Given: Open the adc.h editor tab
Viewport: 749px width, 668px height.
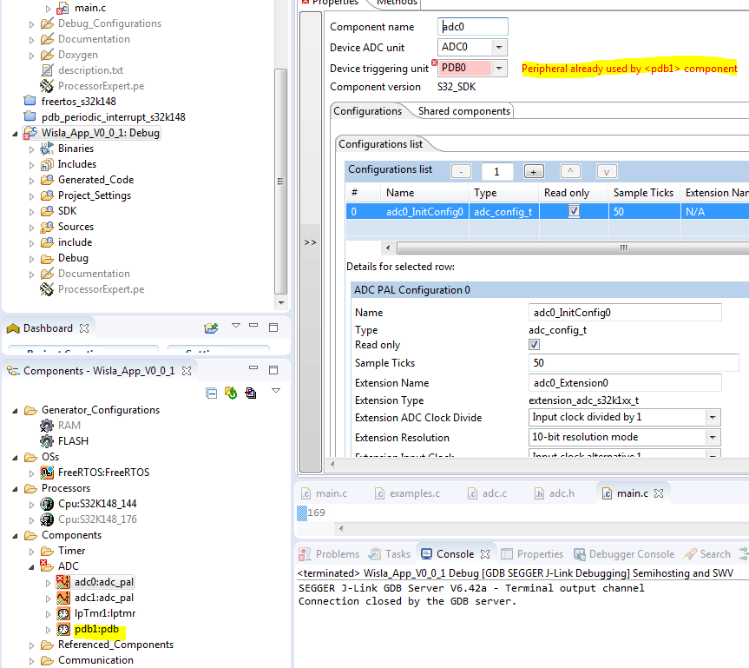Looking at the screenshot, I should coord(555,493).
